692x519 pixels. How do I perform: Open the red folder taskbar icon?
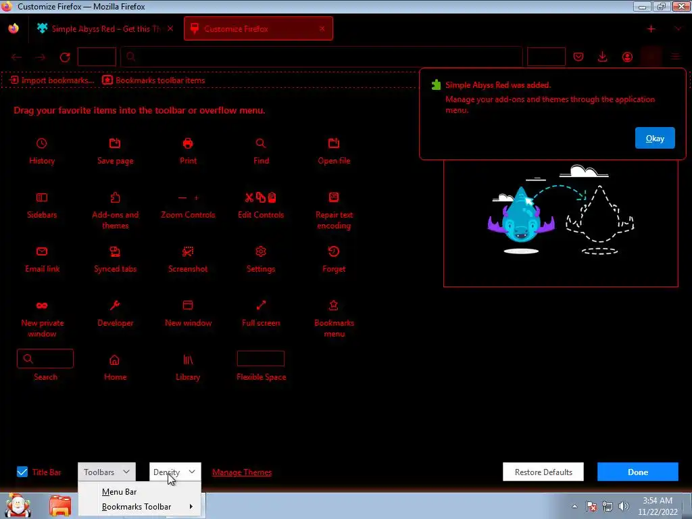60,505
